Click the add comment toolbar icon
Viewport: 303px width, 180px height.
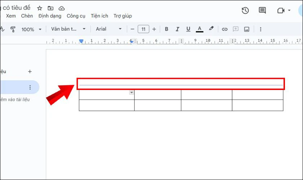coord(236,29)
